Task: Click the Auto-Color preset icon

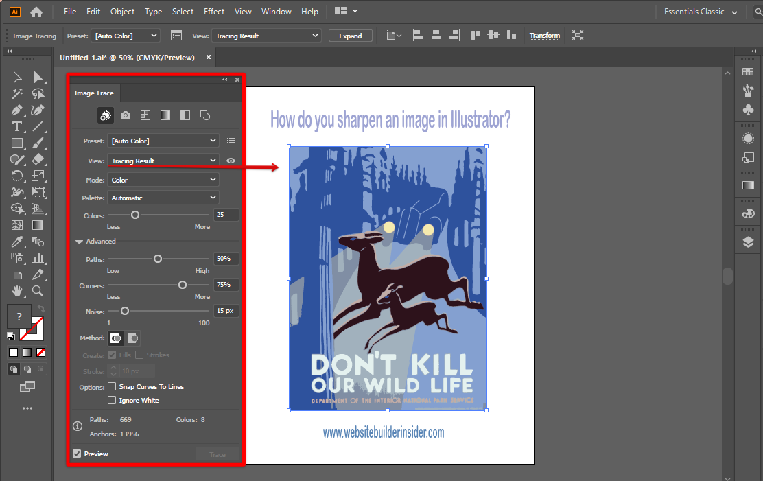Action: (106, 115)
